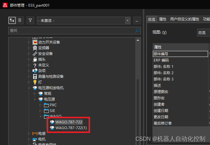The image size is (210, 145).
Task: Click the tree scrollbar up arrow
Action: pos(138,40)
